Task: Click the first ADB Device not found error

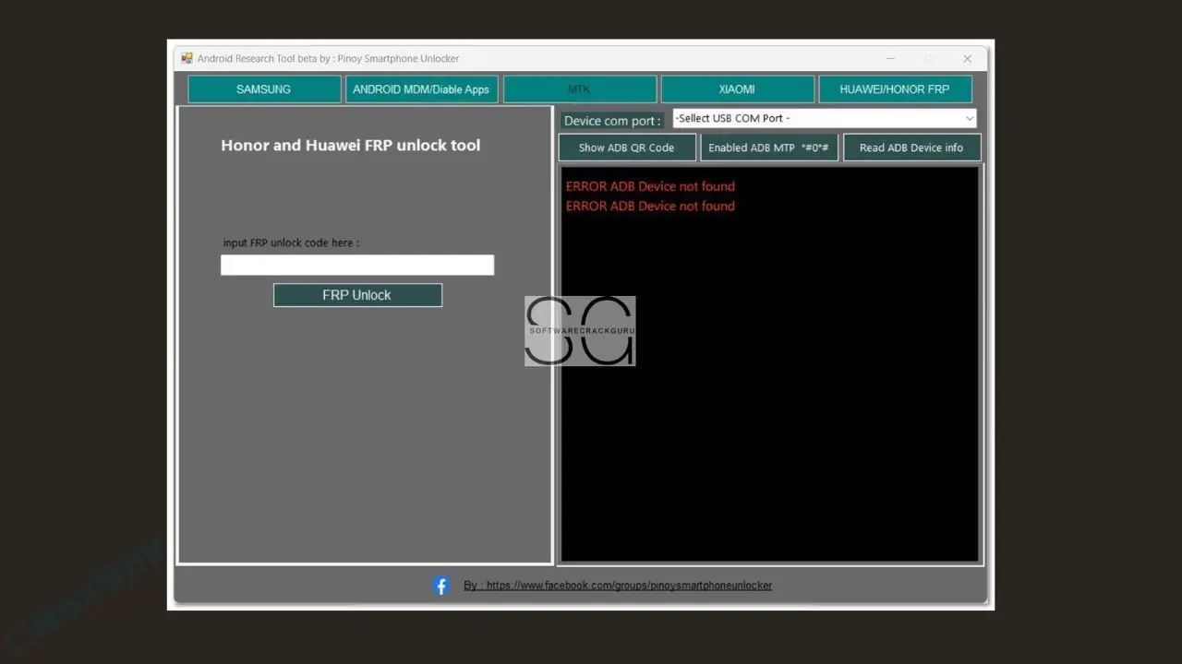Action: (650, 186)
